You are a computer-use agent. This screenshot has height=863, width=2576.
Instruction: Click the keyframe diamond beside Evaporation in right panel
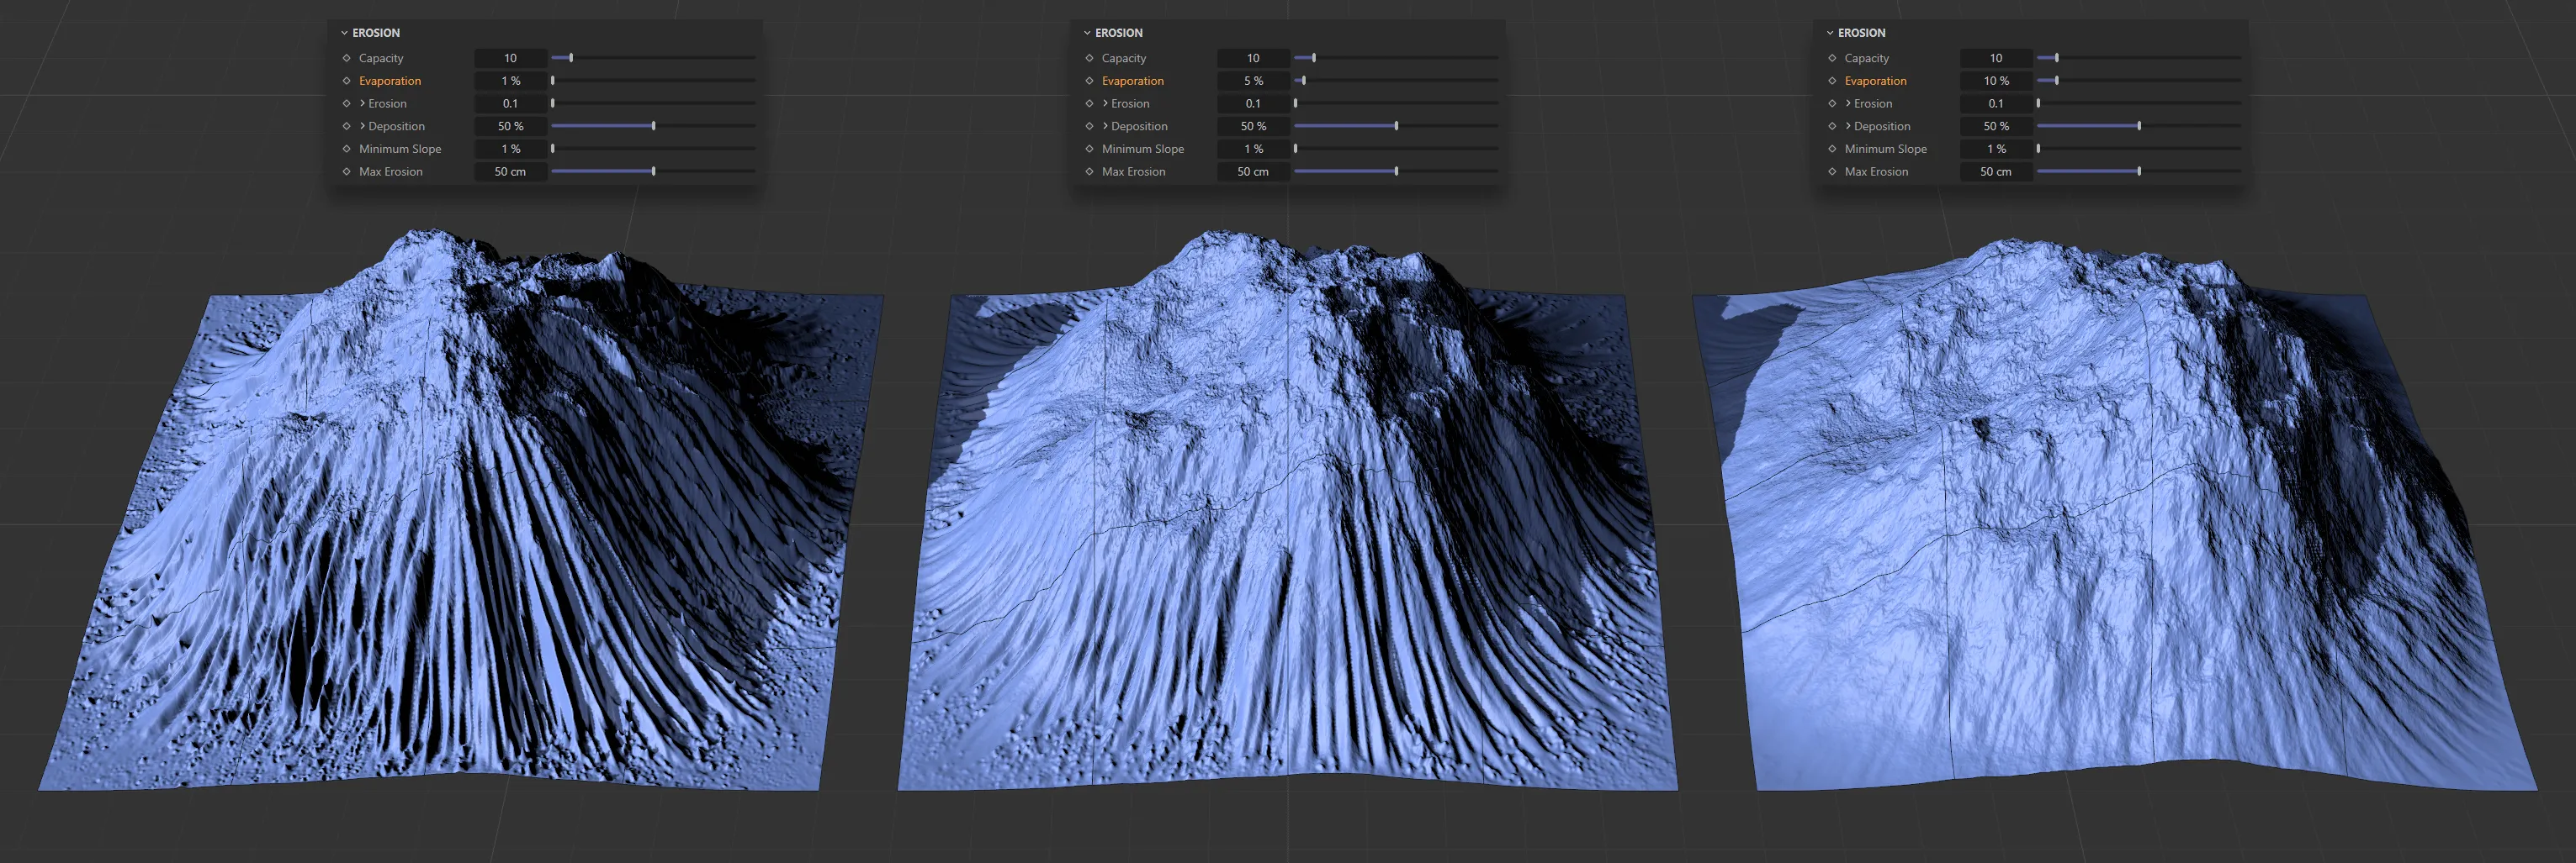point(1831,80)
